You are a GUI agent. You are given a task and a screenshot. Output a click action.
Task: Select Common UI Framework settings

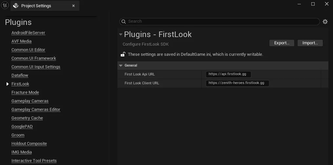[34, 58]
